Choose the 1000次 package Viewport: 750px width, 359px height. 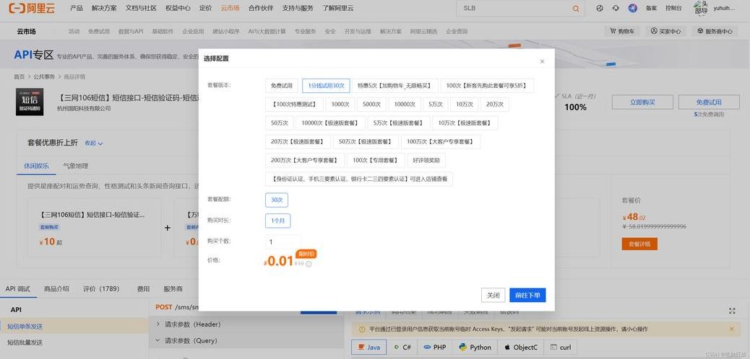coord(340,104)
